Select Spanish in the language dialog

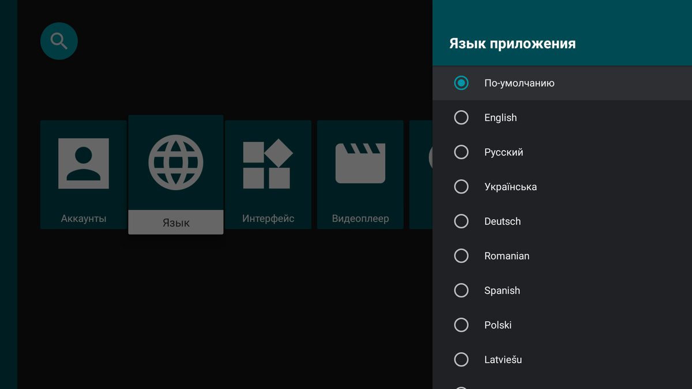(x=461, y=290)
